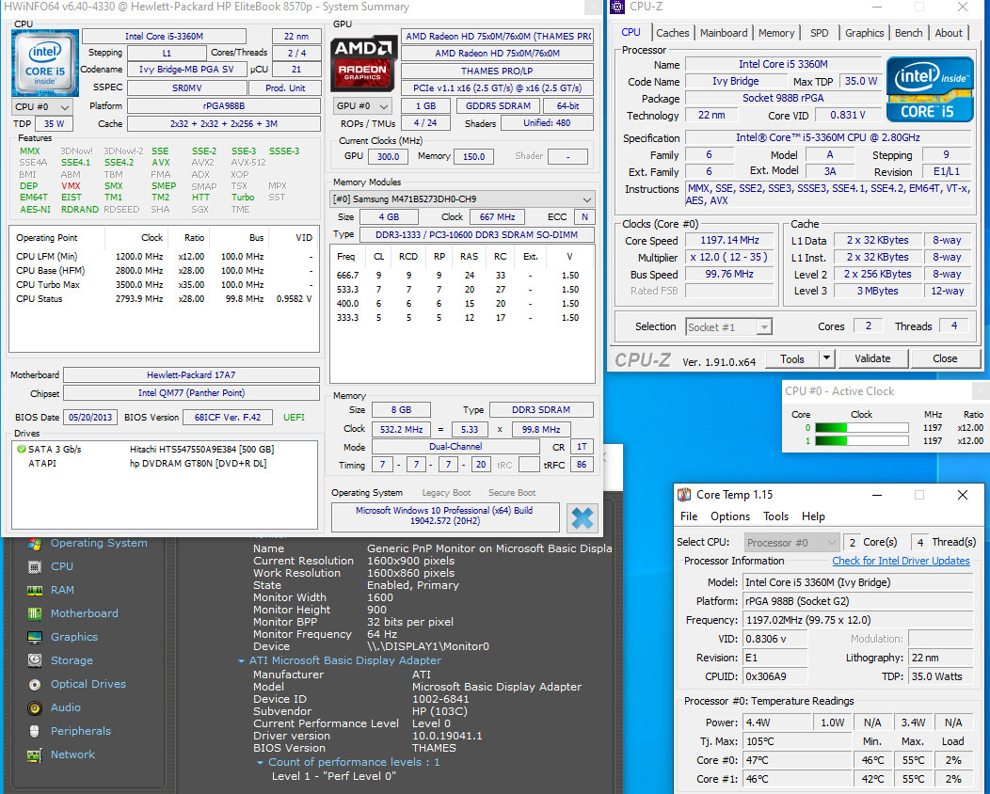
Task: Click the Close button in CPU-Z
Action: coord(945,358)
